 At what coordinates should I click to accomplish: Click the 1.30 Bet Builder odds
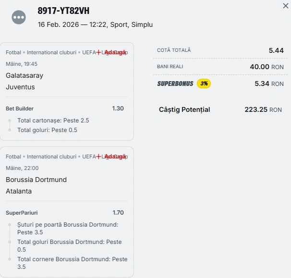118,109
